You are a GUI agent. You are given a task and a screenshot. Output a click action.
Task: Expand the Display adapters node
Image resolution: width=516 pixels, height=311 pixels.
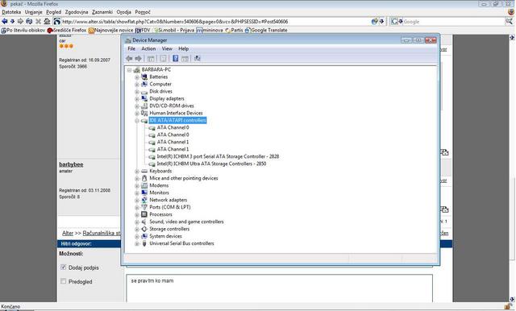[137, 98]
